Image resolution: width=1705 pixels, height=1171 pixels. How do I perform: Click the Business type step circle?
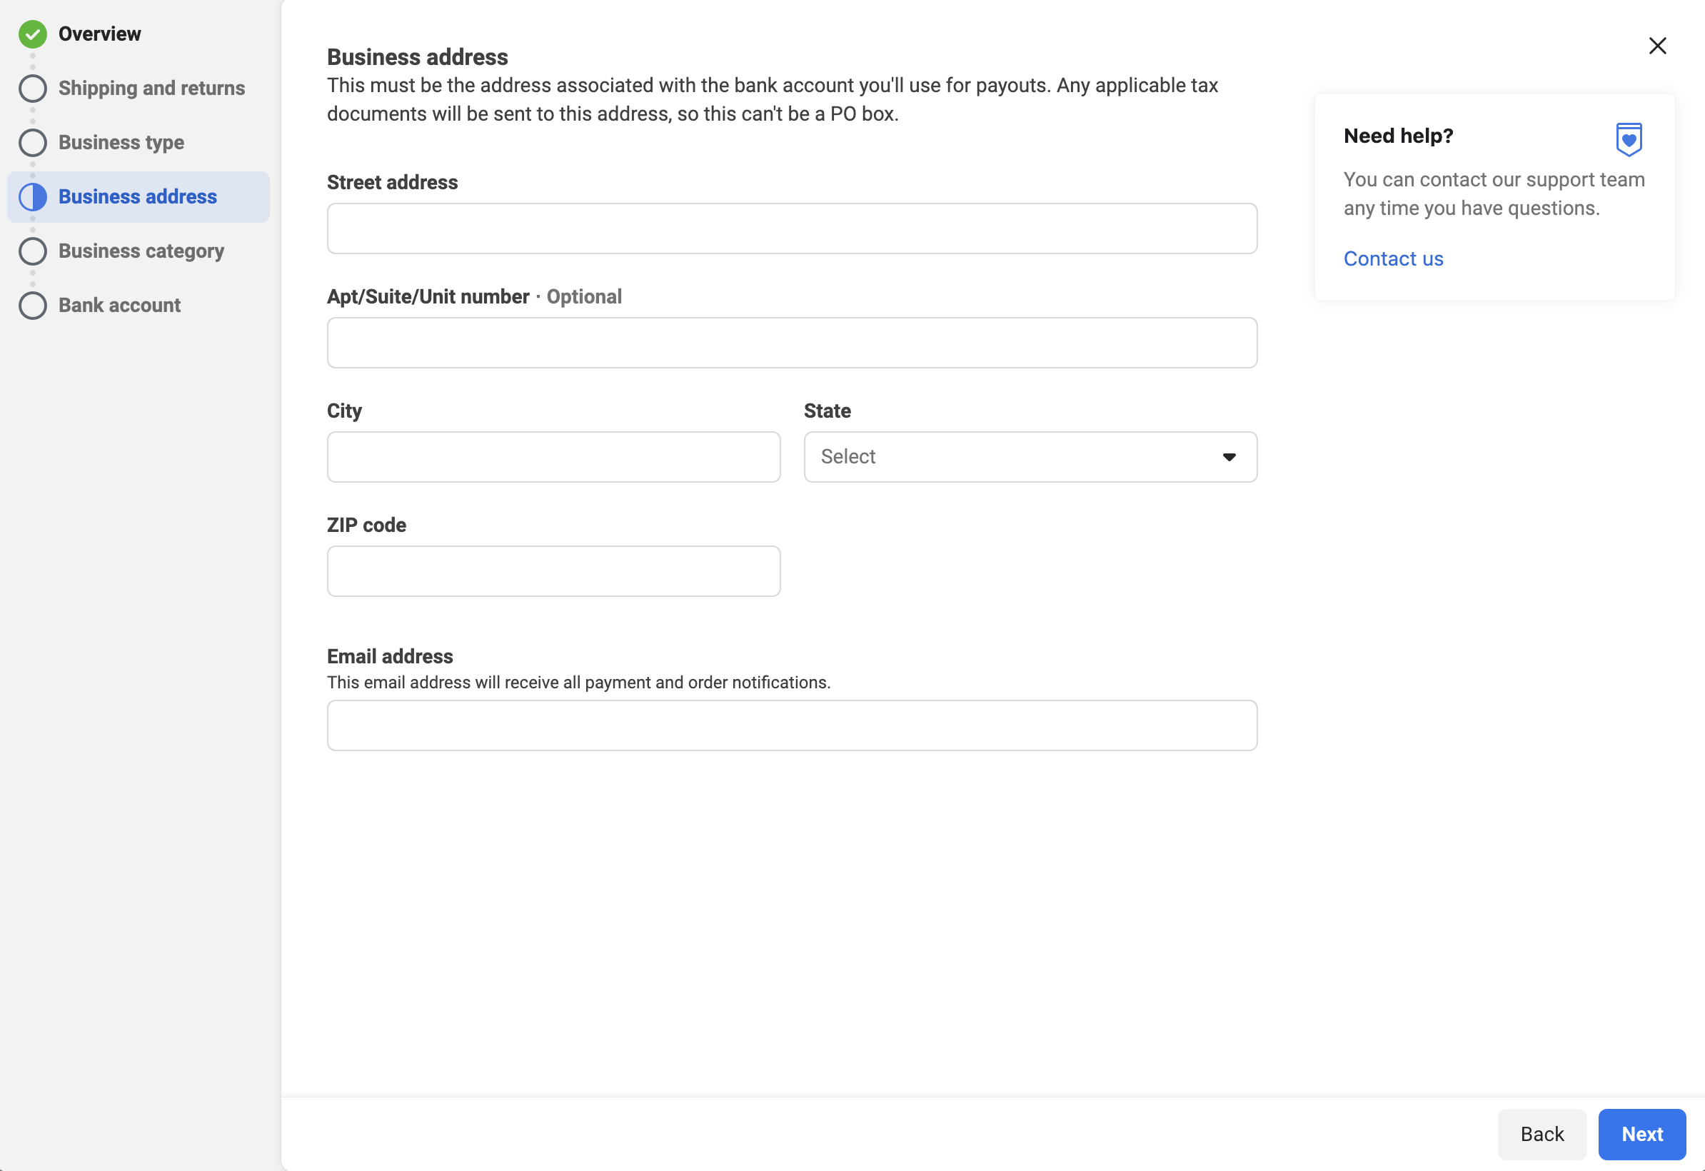click(x=33, y=142)
